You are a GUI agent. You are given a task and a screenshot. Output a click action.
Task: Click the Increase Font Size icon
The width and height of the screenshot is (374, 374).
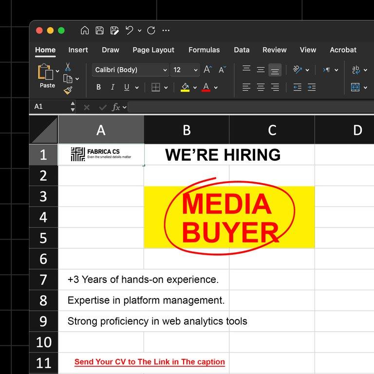(x=207, y=70)
